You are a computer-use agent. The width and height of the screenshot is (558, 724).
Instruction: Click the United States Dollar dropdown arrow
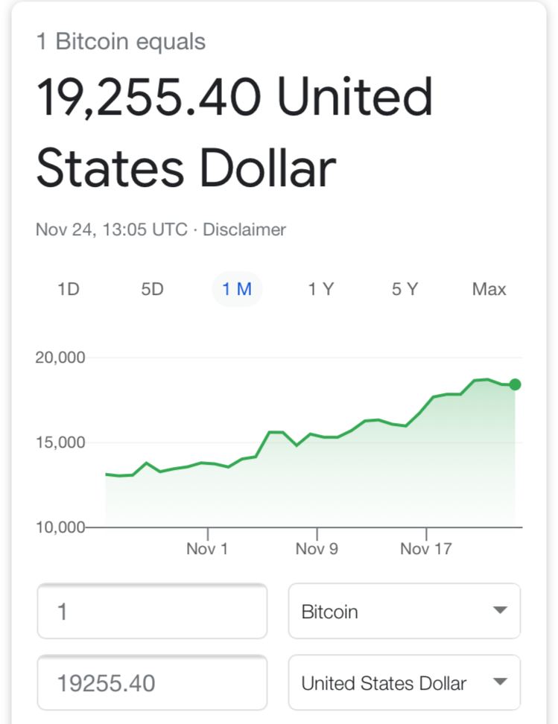click(500, 682)
